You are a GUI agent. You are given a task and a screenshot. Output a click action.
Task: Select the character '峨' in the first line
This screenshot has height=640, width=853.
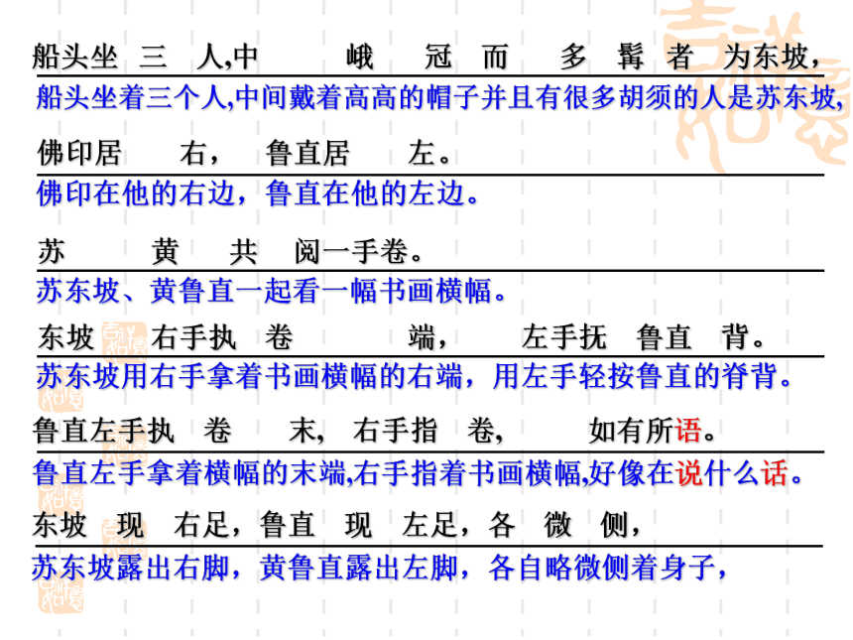(x=360, y=57)
